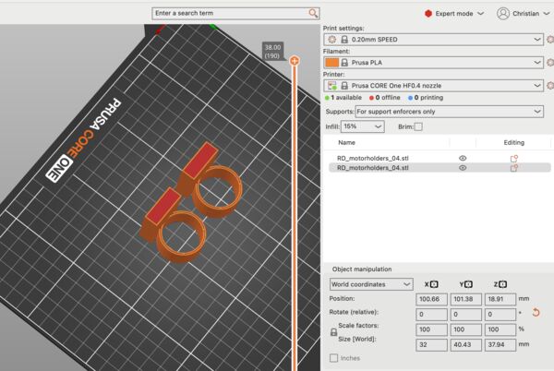Click the cog icon in the print settings preset

tap(331, 39)
